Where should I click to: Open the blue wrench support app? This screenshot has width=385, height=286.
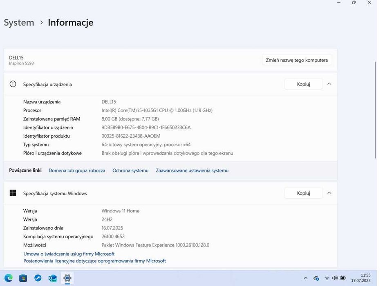(38, 278)
